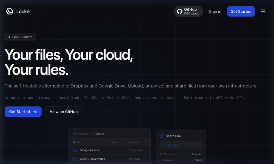Viewport: 274px width, 164px height.
Task: Click the Design Assets folder icon
Action: (x=75, y=150)
